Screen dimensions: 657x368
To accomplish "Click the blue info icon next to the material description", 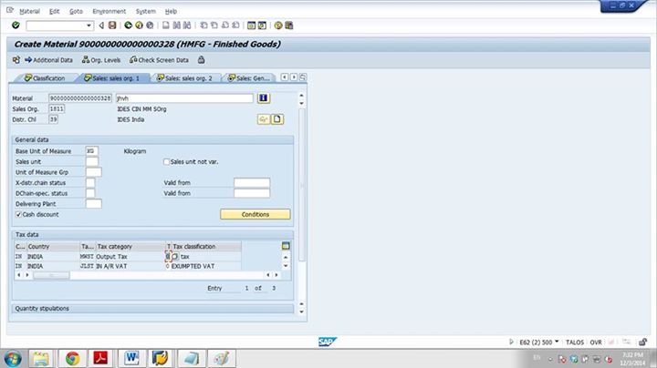I will click(x=263, y=97).
